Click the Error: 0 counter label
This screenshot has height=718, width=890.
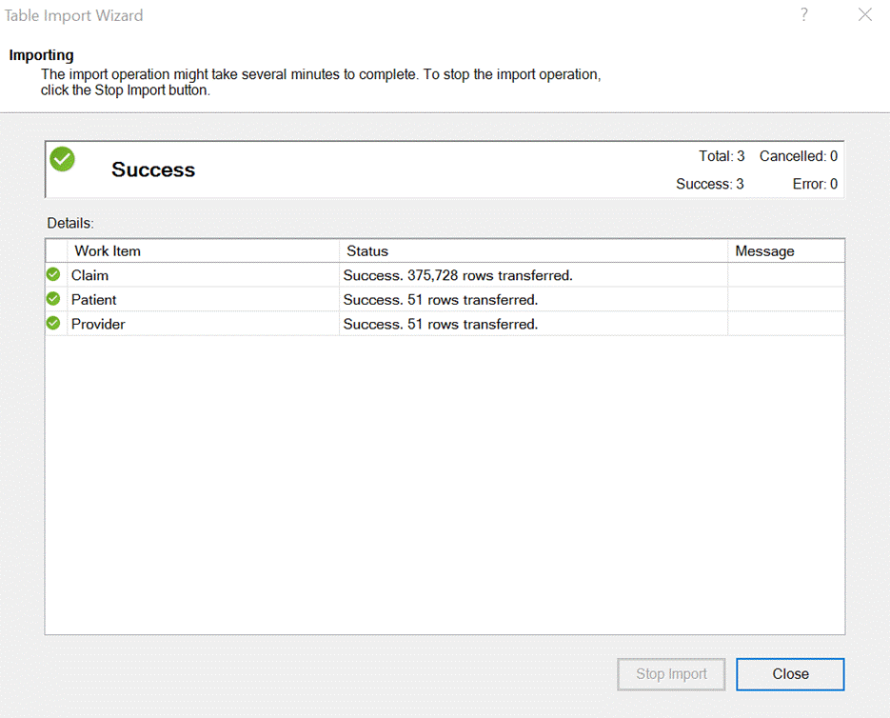815,184
